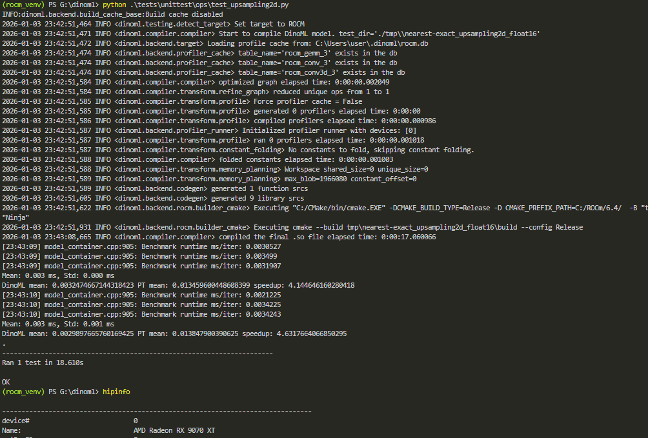The image size is (648, 438).
Task: Click max_blob=1966080 value
Action: (x=316, y=179)
